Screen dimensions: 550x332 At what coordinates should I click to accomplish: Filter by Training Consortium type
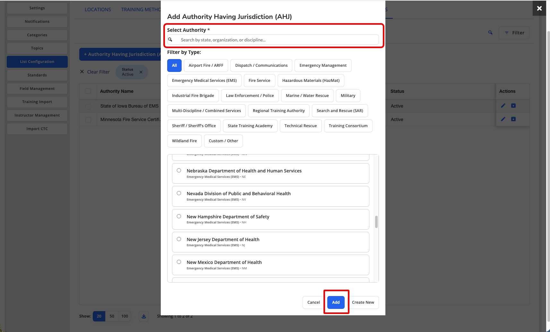pyautogui.click(x=348, y=126)
